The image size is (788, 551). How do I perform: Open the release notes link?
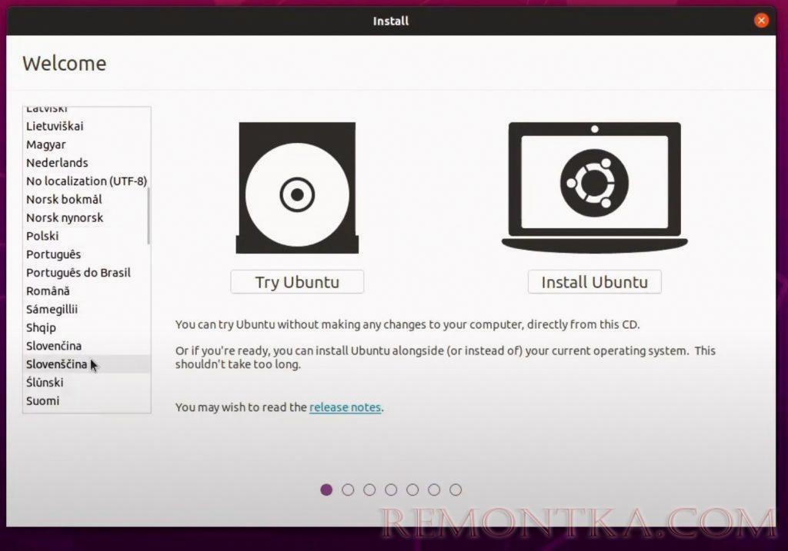point(345,407)
